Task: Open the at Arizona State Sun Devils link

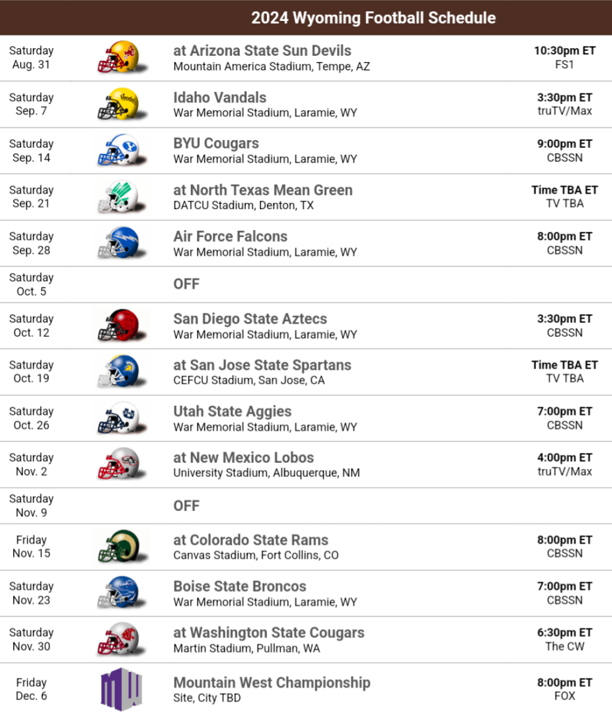Action: (x=262, y=51)
